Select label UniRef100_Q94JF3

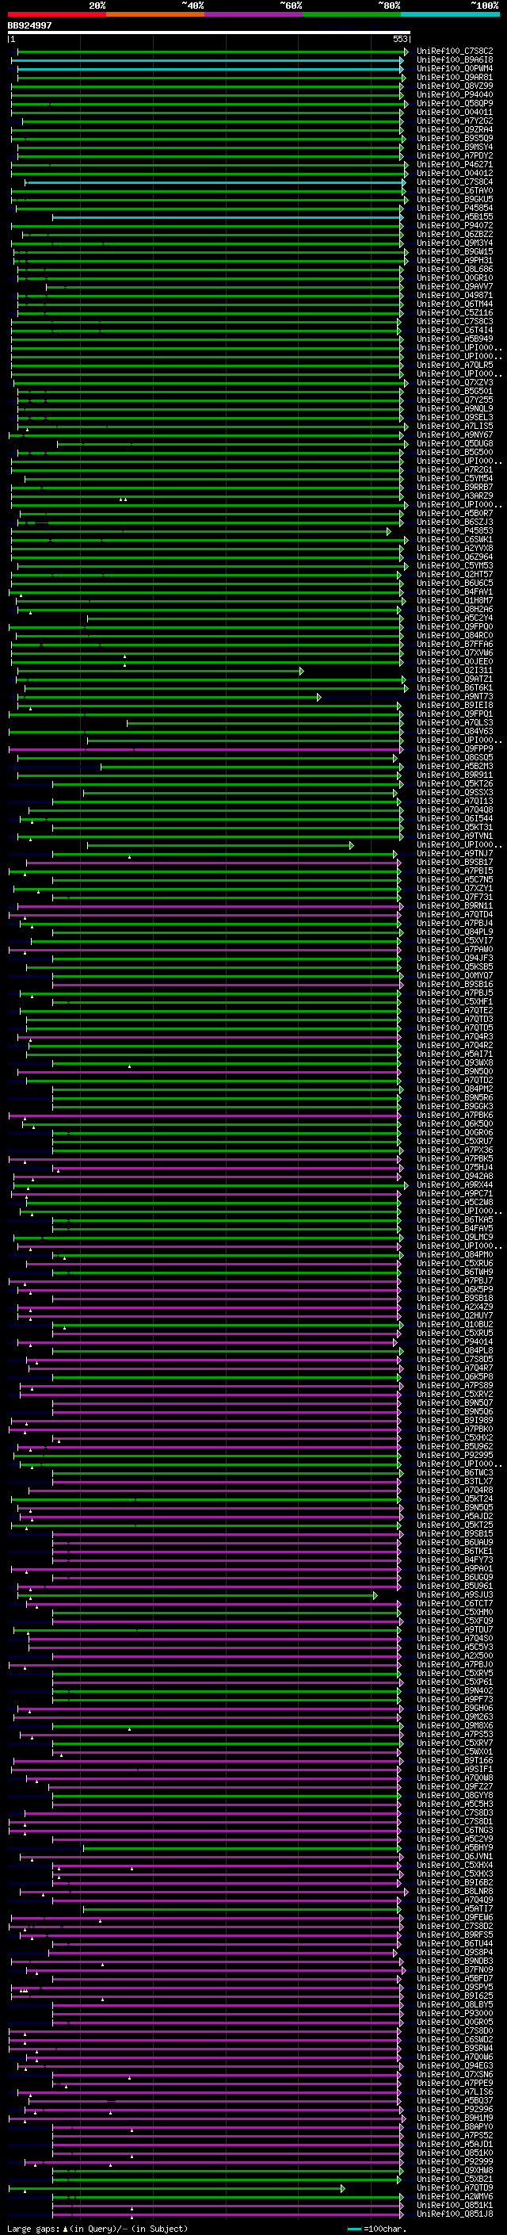point(455,958)
